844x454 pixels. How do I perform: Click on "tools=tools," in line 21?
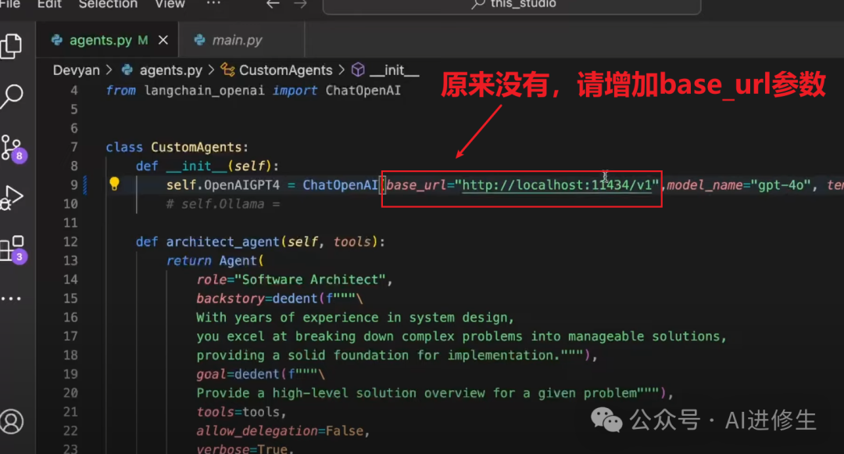tap(241, 412)
